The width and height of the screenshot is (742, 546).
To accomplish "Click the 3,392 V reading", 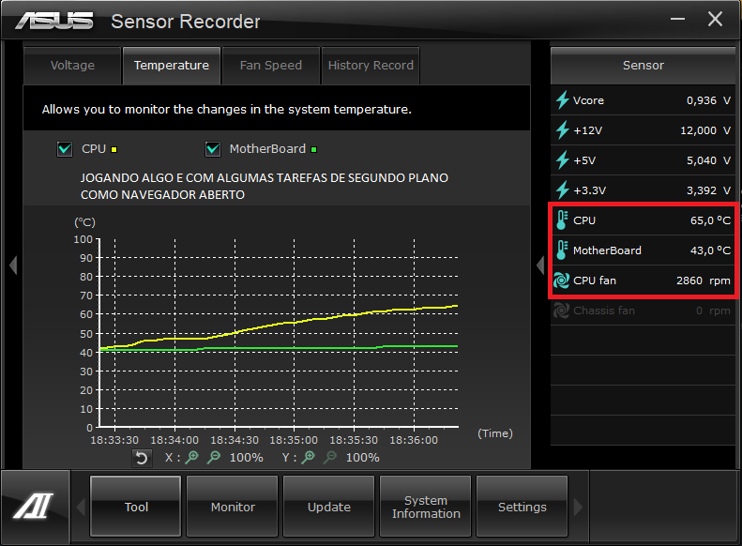I will tap(708, 190).
